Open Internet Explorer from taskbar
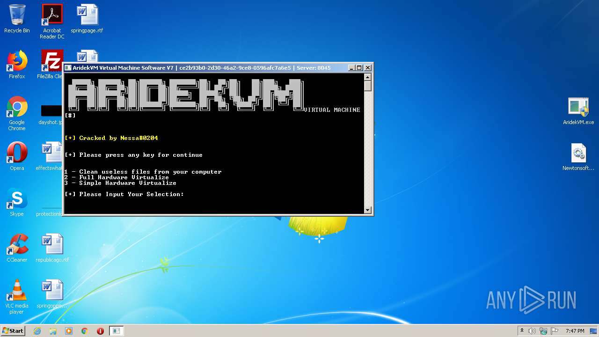 pos(37,331)
